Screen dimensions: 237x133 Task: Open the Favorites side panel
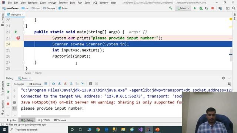(3, 108)
